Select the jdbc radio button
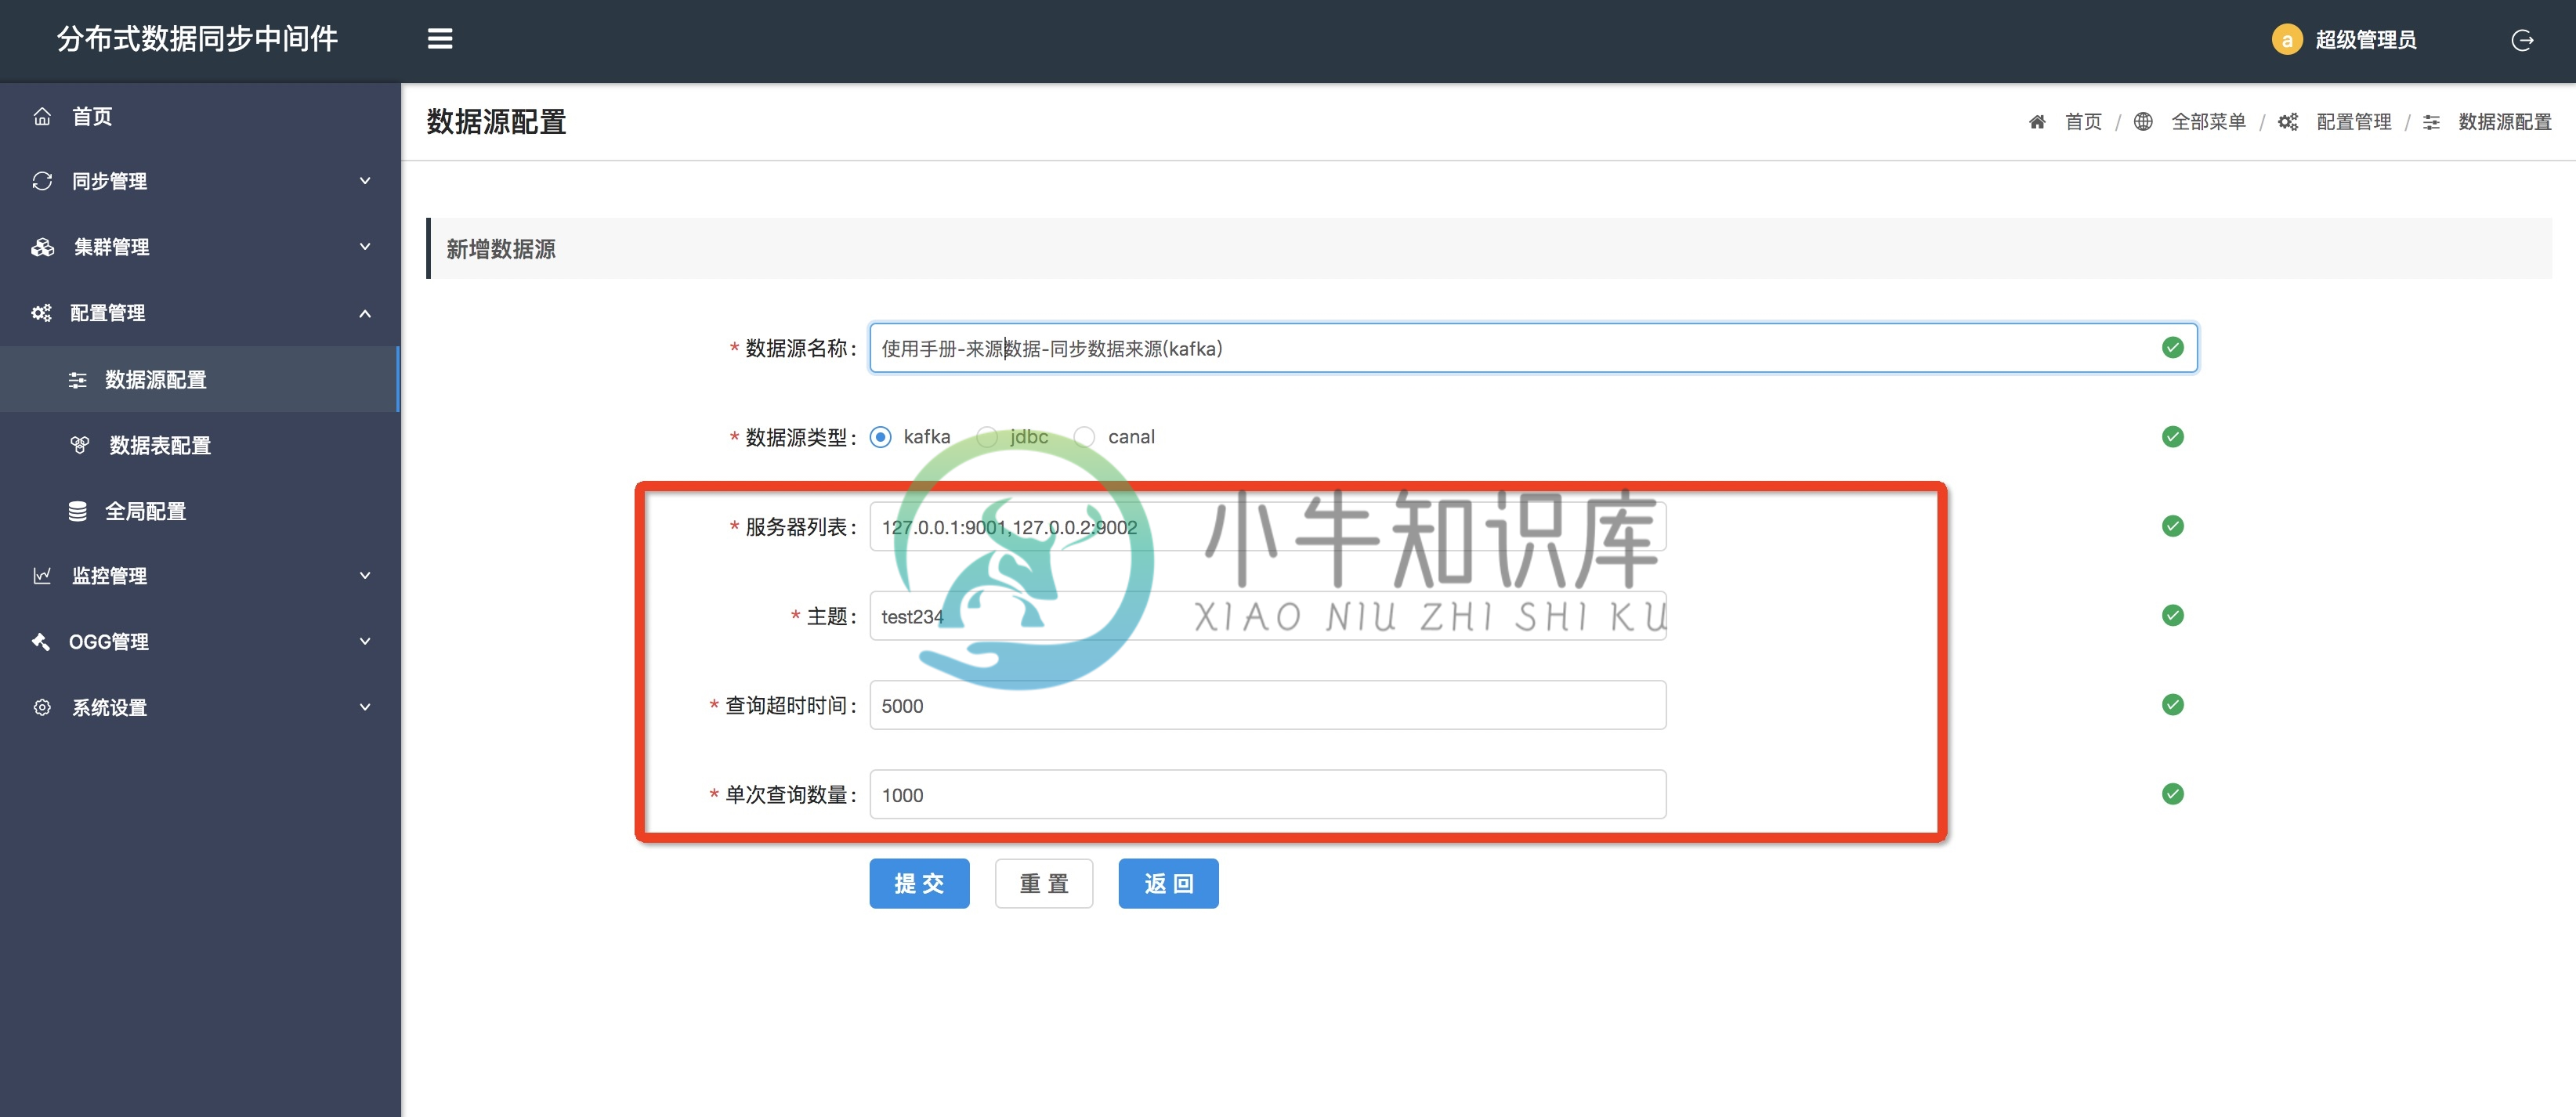Viewport: 2576px width, 1117px height. tap(987, 436)
